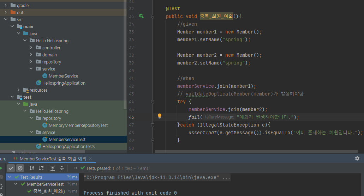Viewport: 364px width, 196px height.
Task: Click the yellow lightbulb intention icon
Action: coord(160,116)
